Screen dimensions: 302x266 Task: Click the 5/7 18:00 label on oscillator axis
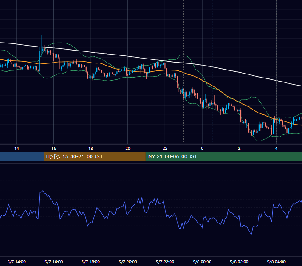click(91, 262)
